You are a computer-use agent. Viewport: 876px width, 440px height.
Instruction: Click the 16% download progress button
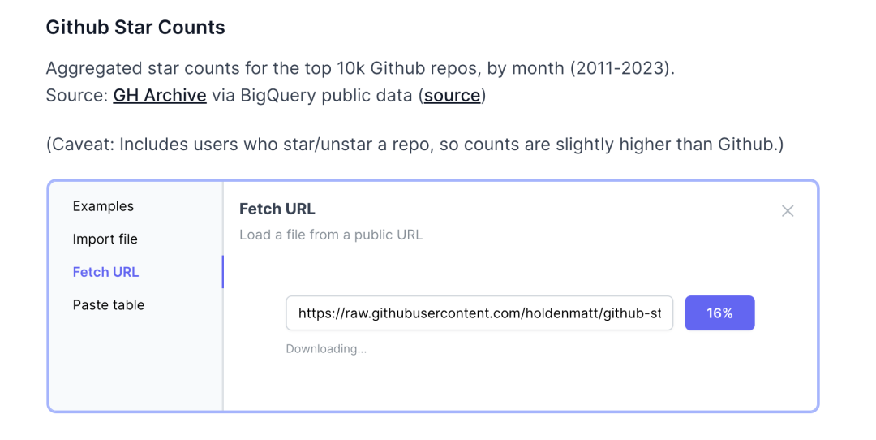[x=719, y=313]
